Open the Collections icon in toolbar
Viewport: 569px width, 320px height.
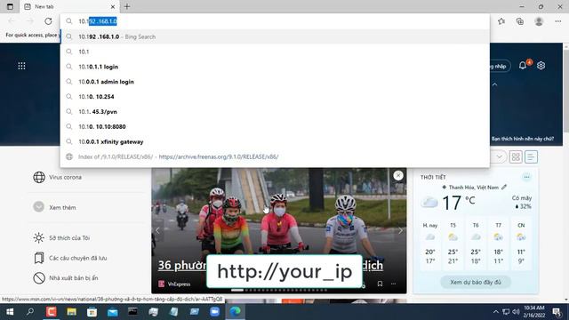click(519, 21)
